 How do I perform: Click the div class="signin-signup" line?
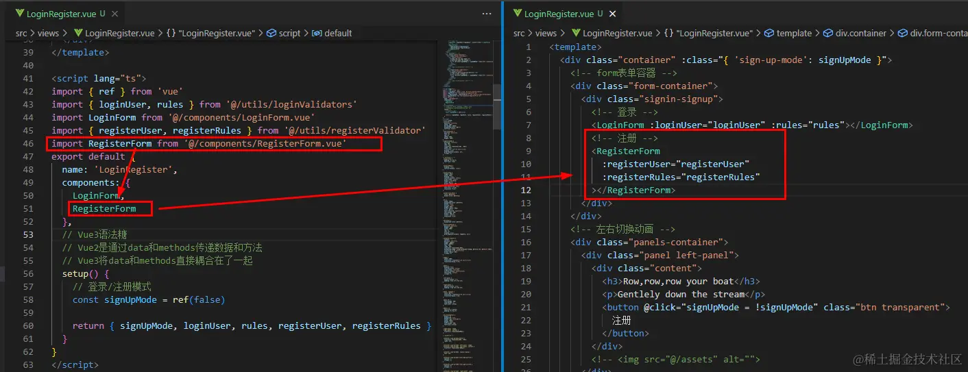click(652, 99)
